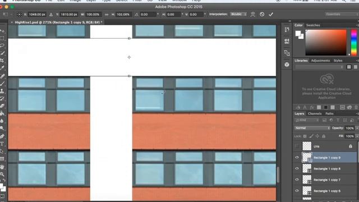
Task: Switch to warp mode icon
Action: coord(253,15)
